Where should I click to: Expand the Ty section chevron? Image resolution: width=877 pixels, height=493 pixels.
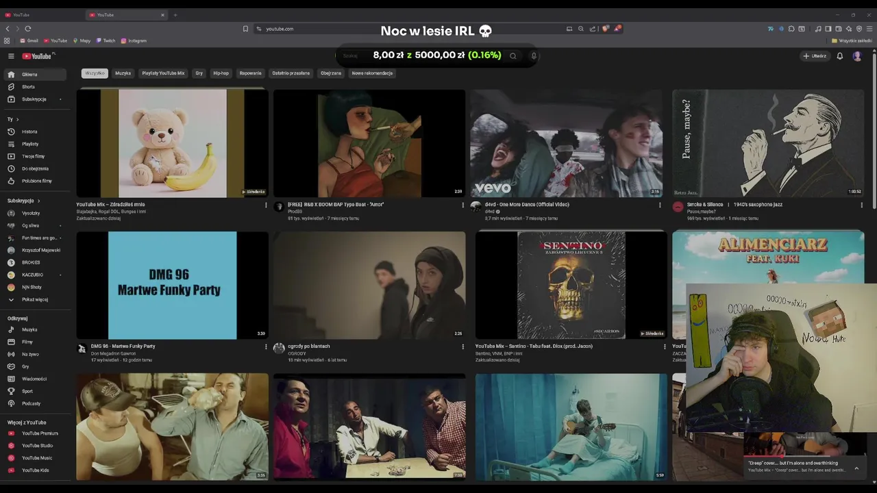click(17, 119)
